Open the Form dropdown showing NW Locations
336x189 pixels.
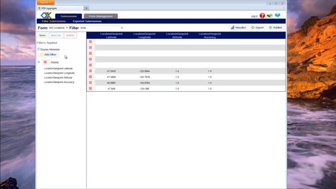click(x=58, y=28)
